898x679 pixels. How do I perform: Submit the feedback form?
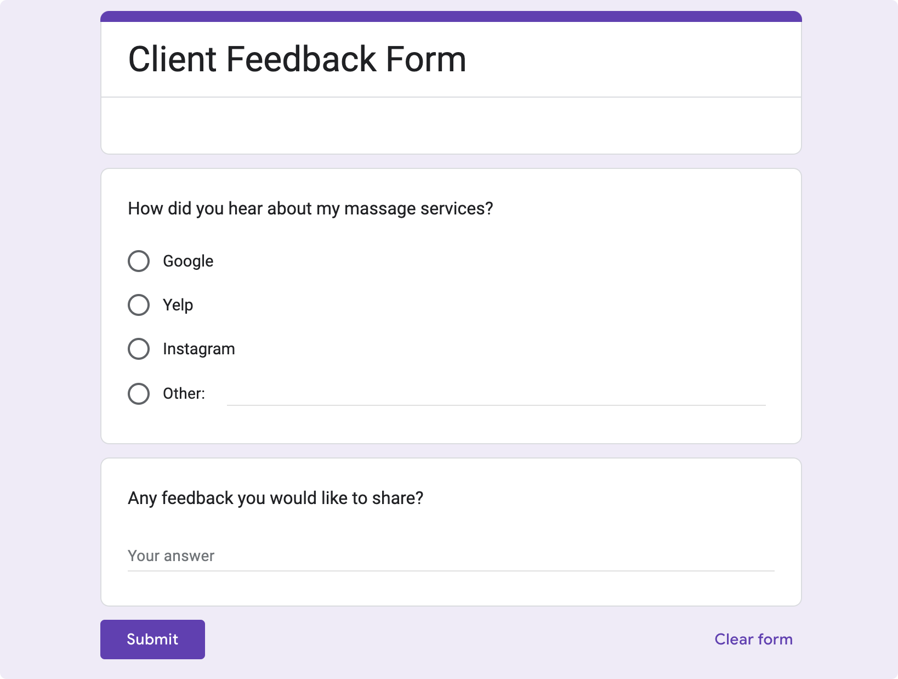152,640
